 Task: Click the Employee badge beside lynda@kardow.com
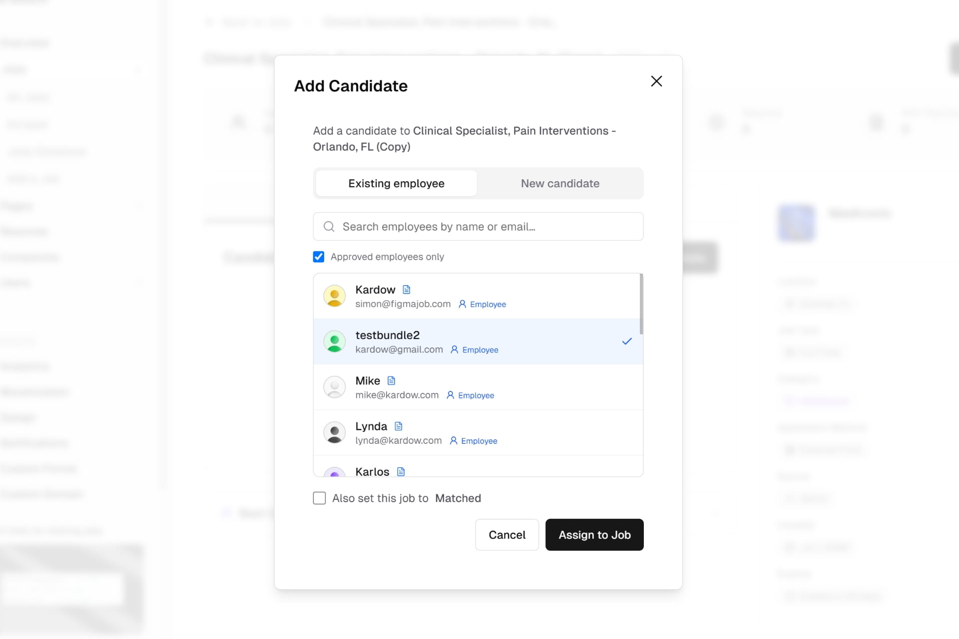coord(474,441)
